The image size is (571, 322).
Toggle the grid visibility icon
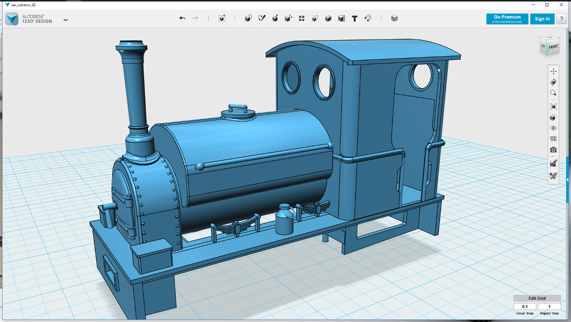pyautogui.click(x=553, y=139)
